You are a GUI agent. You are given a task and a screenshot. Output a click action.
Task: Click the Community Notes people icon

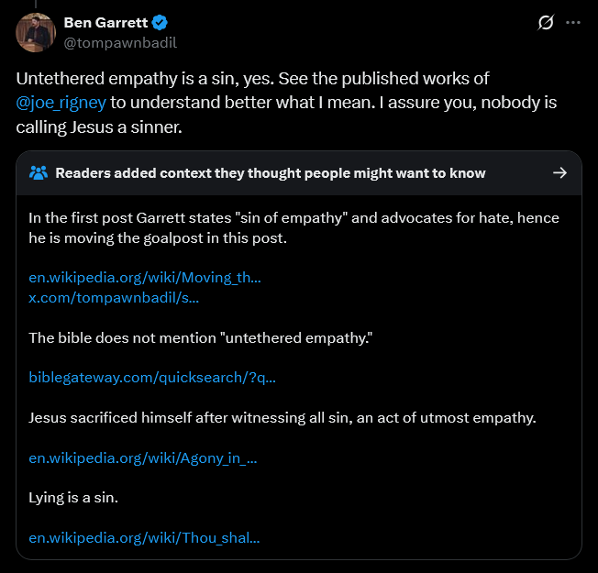point(39,172)
